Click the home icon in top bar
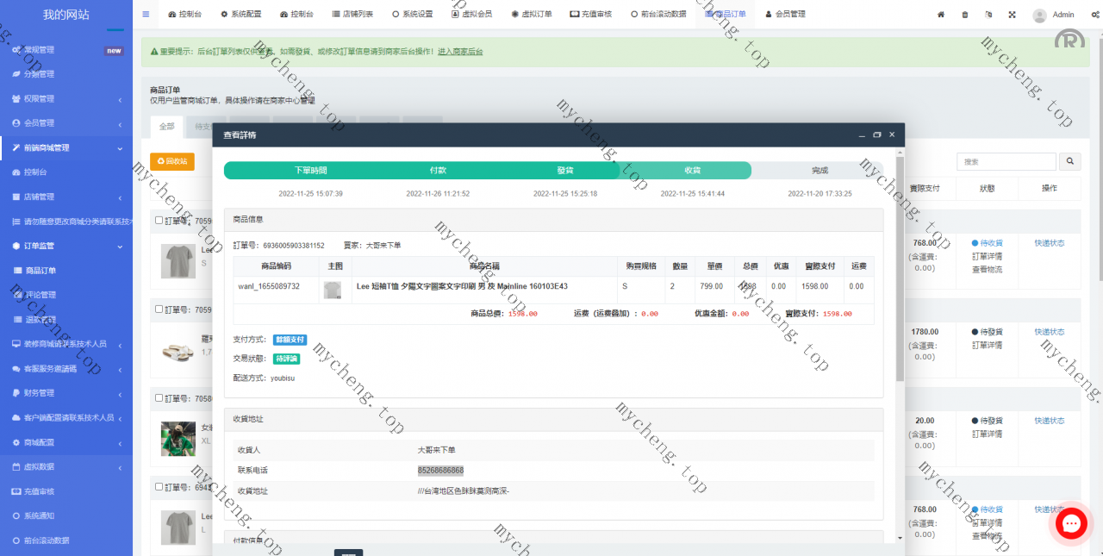The image size is (1103, 556). [x=941, y=15]
